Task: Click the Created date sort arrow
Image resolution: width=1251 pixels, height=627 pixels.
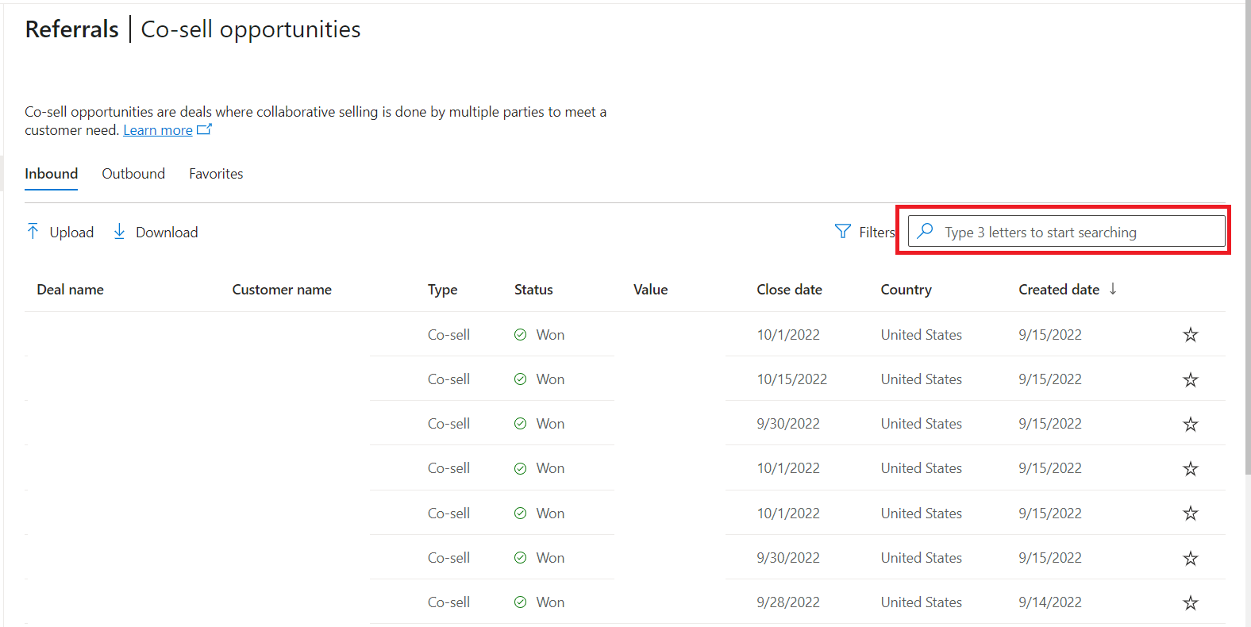Action: pyautogui.click(x=1113, y=289)
